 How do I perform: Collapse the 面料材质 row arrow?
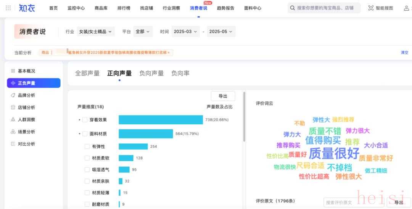click(79, 134)
